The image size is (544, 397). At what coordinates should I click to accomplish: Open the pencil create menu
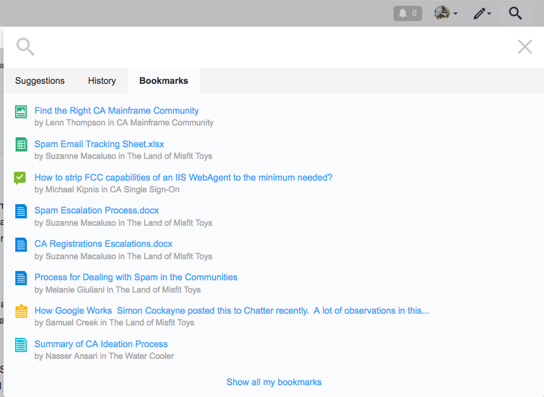[483, 13]
